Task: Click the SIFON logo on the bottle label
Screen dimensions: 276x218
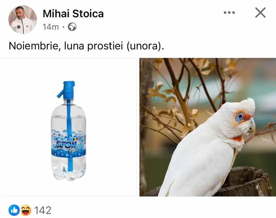Action: point(67,145)
